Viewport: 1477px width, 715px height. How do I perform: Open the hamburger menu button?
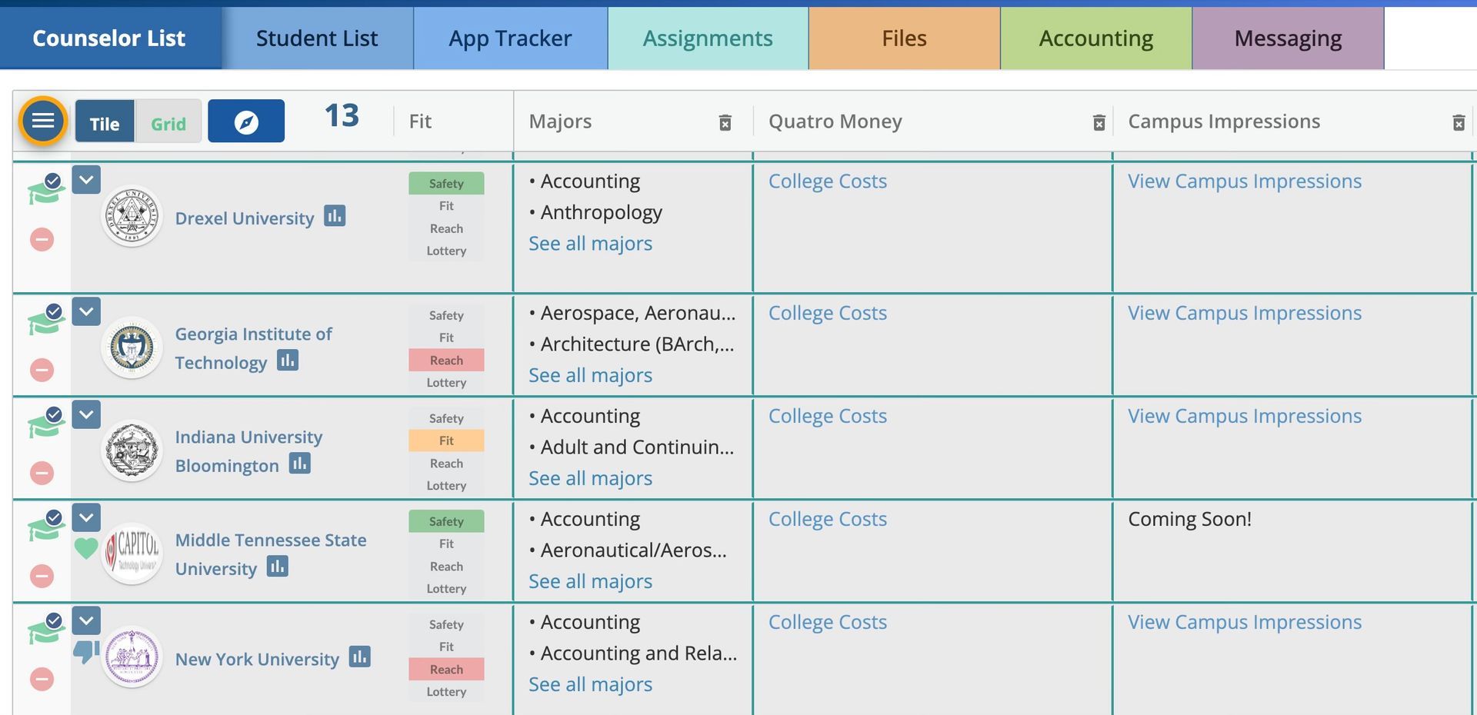43,121
